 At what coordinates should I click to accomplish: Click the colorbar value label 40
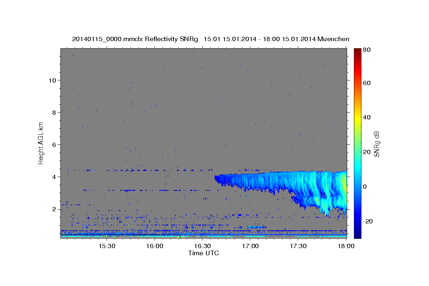(367, 117)
